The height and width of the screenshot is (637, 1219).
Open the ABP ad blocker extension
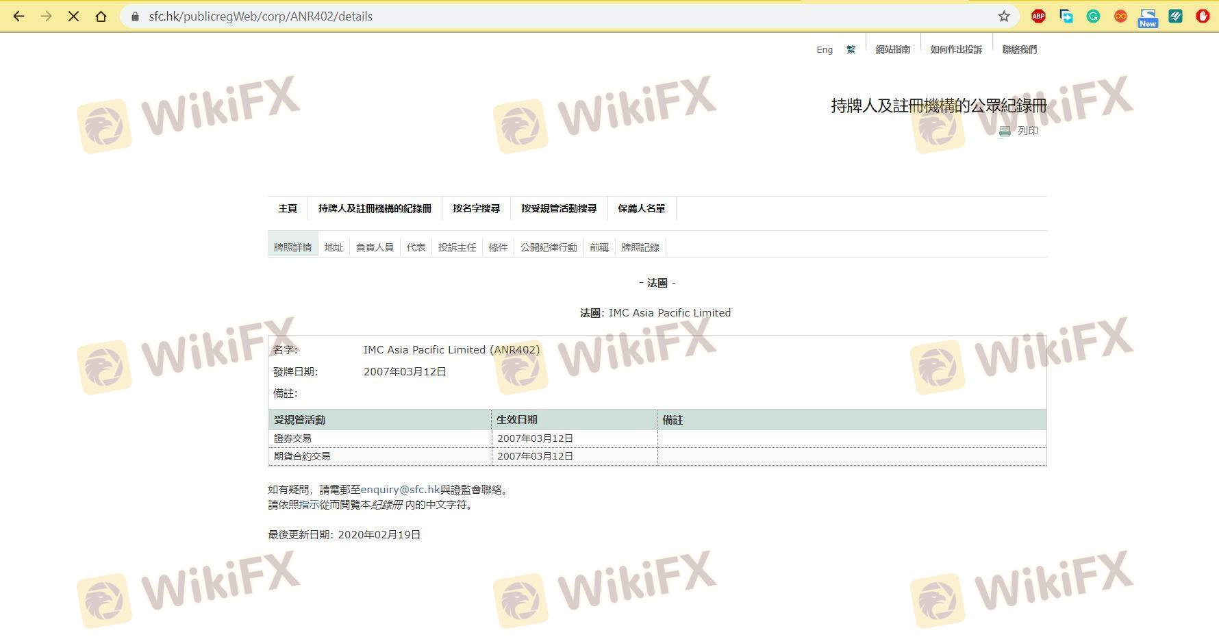[1038, 16]
